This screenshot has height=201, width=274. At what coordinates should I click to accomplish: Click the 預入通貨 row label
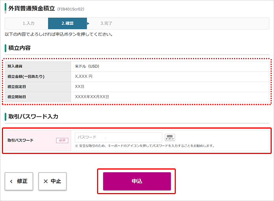[15, 66]
